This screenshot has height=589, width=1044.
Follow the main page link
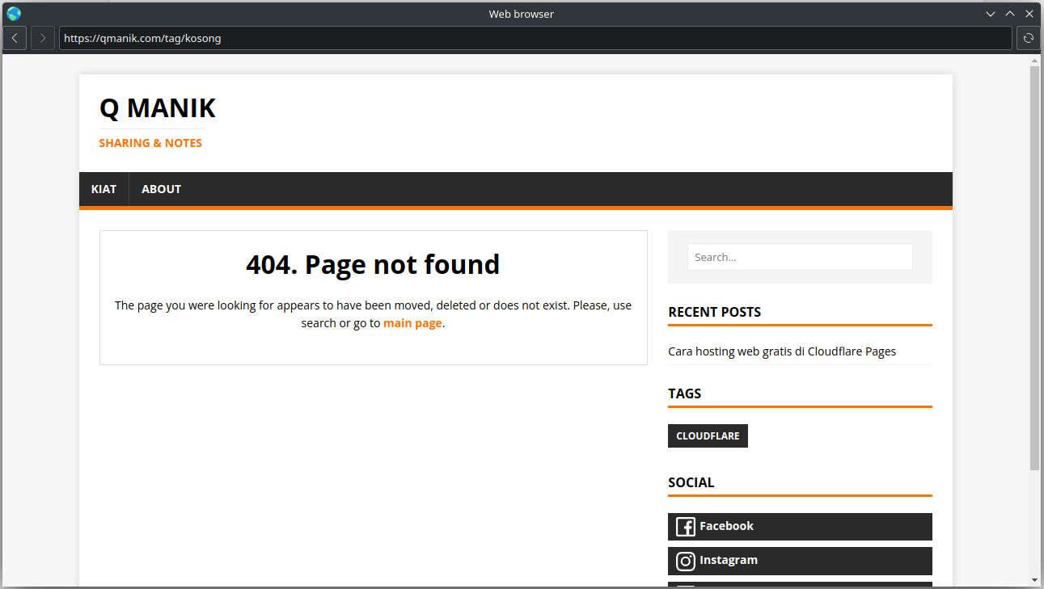412,322
